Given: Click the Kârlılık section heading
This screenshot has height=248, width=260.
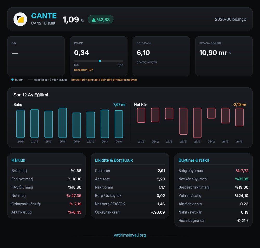Looking at the screenshot, I should tap(18, 160).
